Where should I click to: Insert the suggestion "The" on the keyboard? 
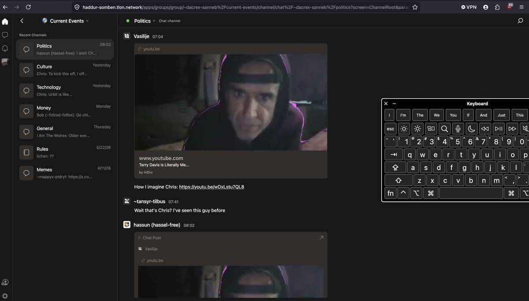(x=420, y=115)
